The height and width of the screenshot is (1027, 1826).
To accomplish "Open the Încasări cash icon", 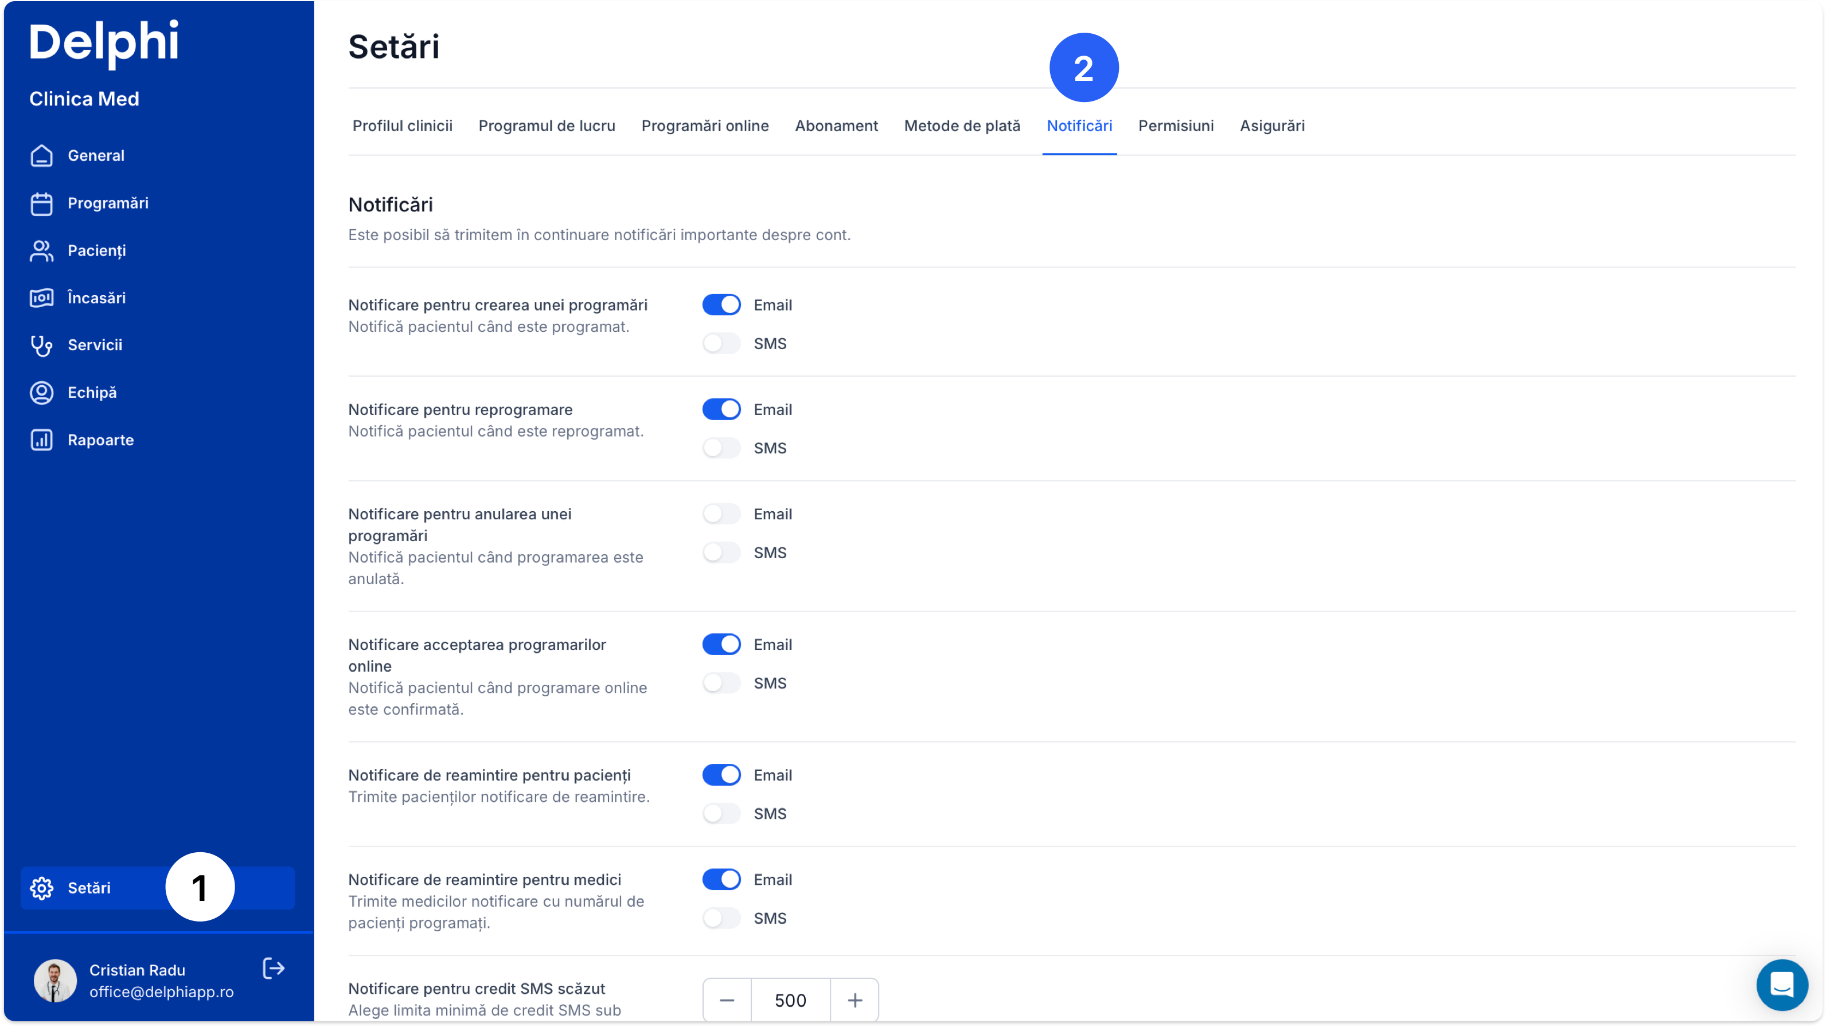I will pos(42,298).
